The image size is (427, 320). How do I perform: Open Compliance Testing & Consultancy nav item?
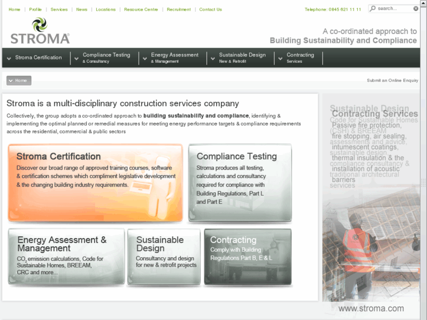click(x=106, y=58)
